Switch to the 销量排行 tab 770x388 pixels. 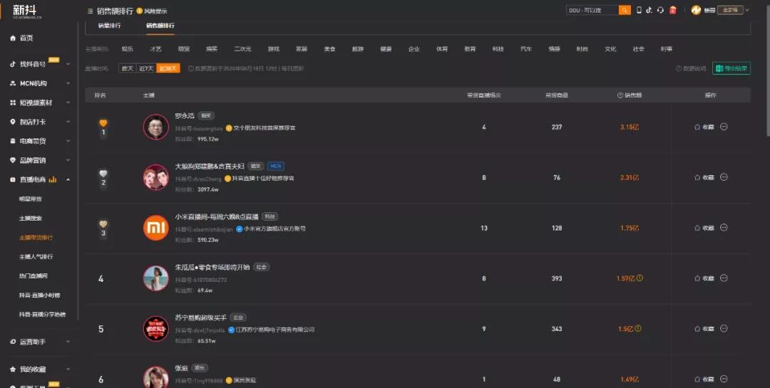pyautogui.click(x=109, y=26)
